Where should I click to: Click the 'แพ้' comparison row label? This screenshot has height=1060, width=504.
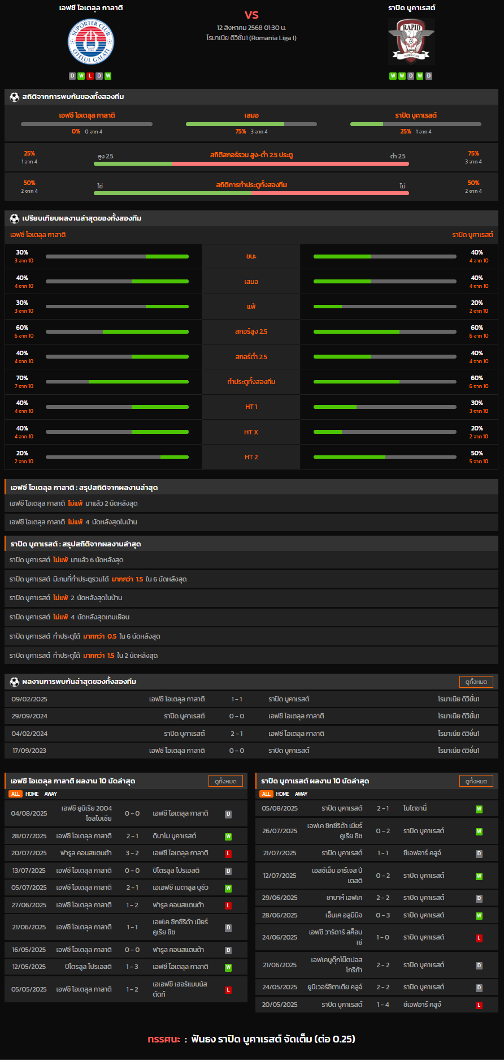(x=251, y=307)
